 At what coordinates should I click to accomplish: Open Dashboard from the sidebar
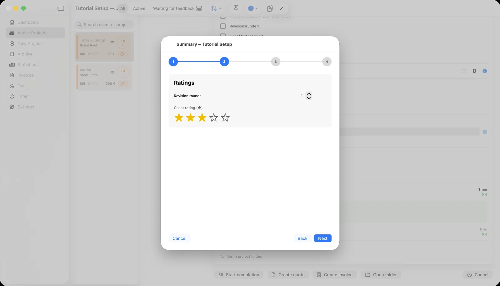[35, 22]
